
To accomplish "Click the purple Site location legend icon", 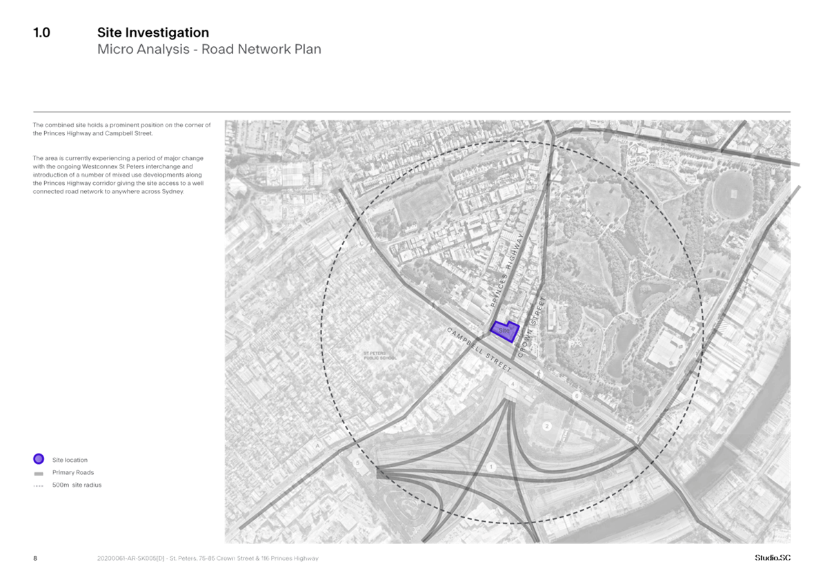I will click(x=39, y=459).
